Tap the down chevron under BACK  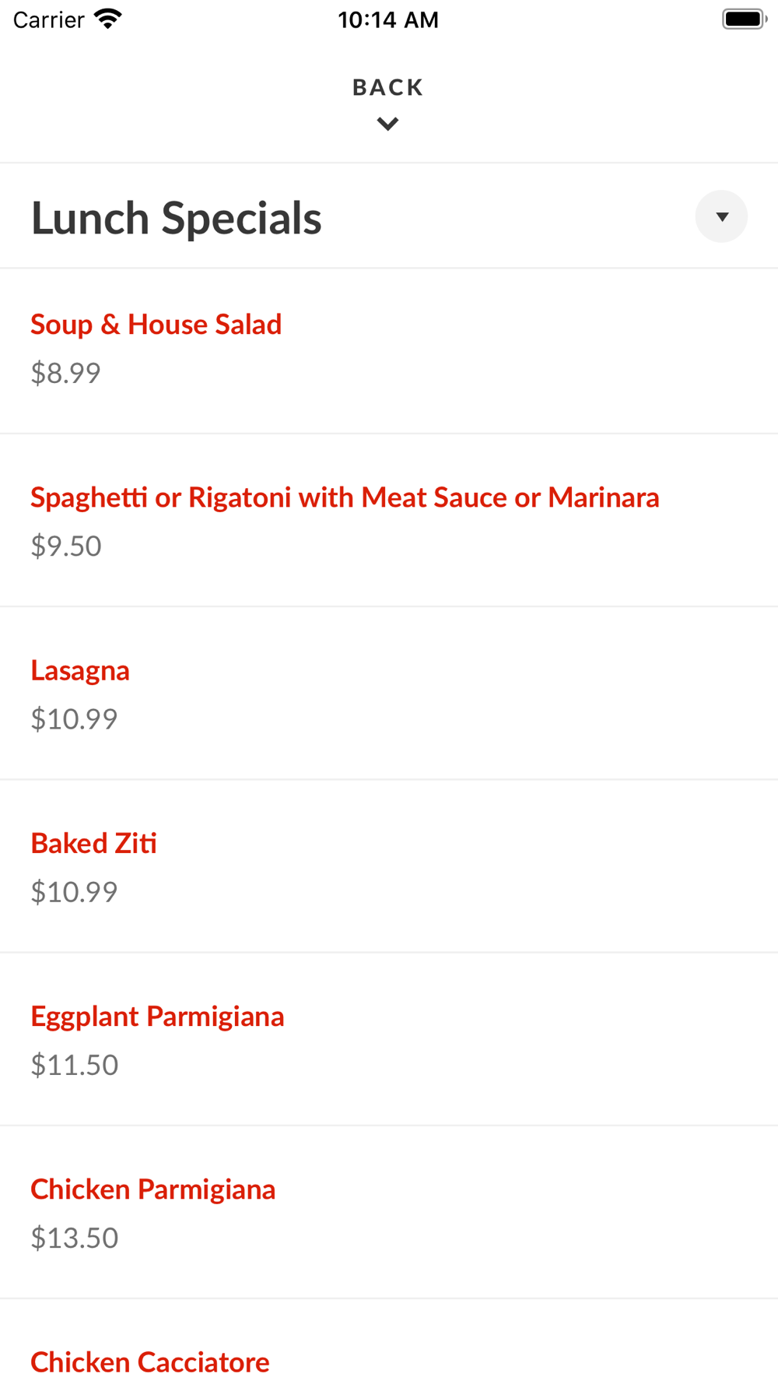pyautogui.click(x=387, y=124)
